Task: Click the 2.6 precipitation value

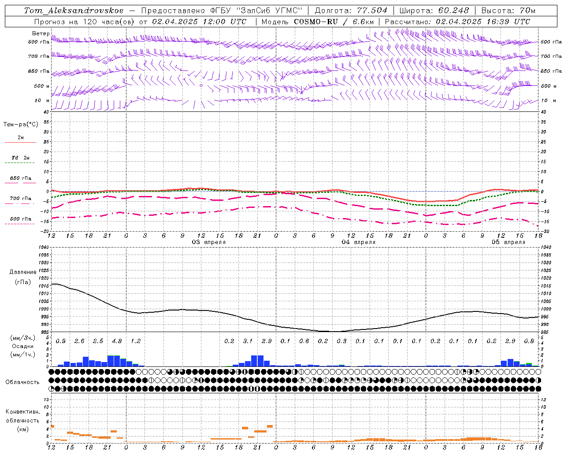Action: point(79,341)
